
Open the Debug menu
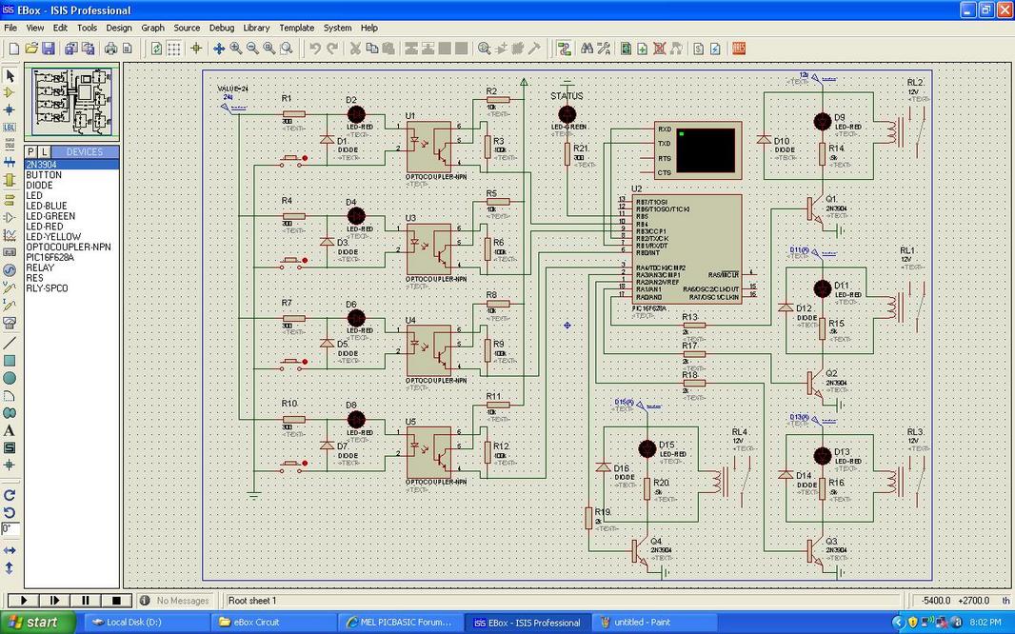221,28
